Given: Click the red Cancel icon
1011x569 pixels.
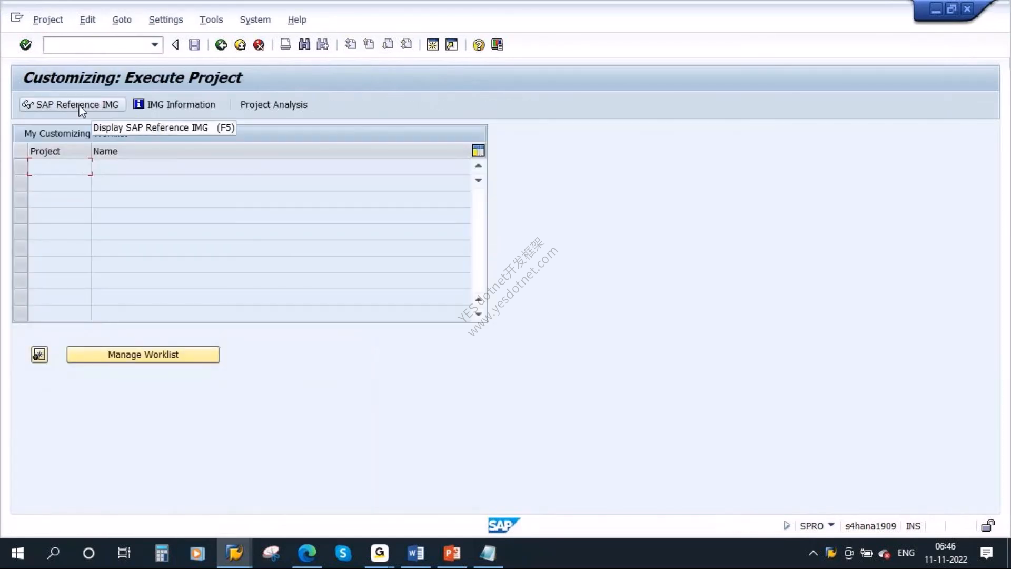Looking at the screenshot, I should click(259, 45).
